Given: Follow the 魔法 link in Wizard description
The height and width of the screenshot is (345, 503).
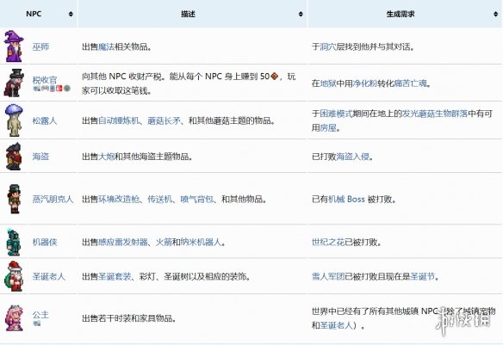Looking at the screenshot, I should tap(106, 46).
